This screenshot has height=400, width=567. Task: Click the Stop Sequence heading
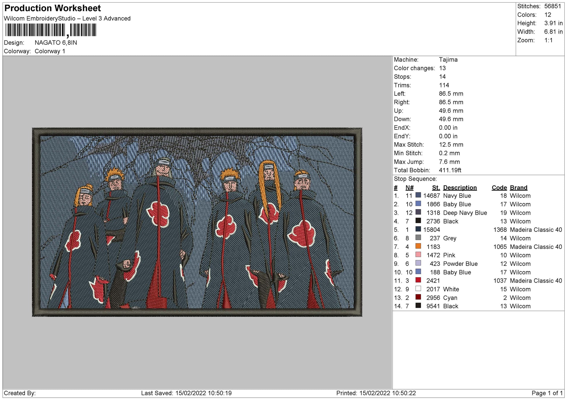(415, 179)
